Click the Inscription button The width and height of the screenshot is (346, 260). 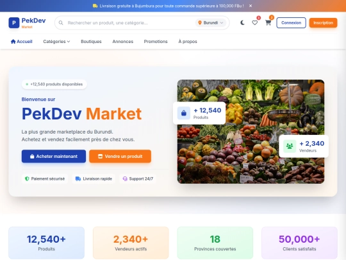(x=323, y=22)
